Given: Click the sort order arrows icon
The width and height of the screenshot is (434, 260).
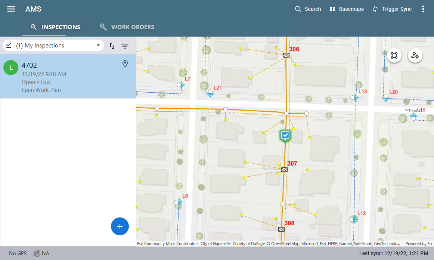Looking at the screenshot, I should [112, 46].
